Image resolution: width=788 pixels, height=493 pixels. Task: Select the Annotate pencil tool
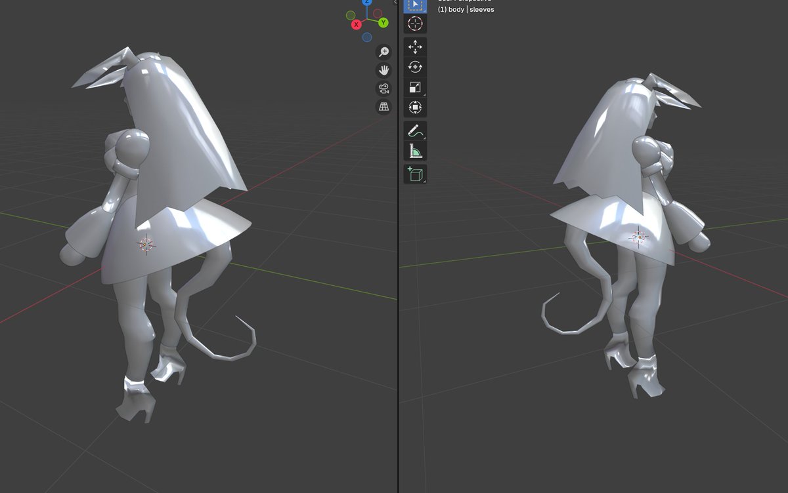click(x=415, y=130)
